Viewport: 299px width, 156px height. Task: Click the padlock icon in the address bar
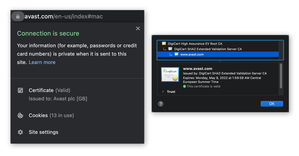[x=18, y=17]
